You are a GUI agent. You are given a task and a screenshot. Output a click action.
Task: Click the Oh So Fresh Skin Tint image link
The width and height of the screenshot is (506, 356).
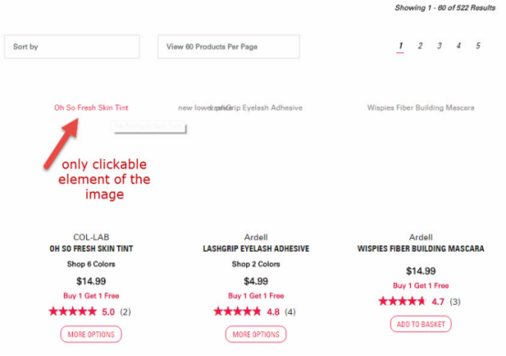91,108
